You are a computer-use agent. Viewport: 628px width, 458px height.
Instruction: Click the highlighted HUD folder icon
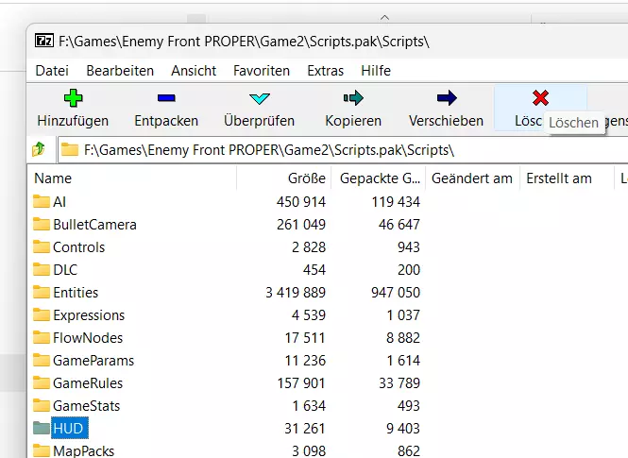(x=42, y=429)
